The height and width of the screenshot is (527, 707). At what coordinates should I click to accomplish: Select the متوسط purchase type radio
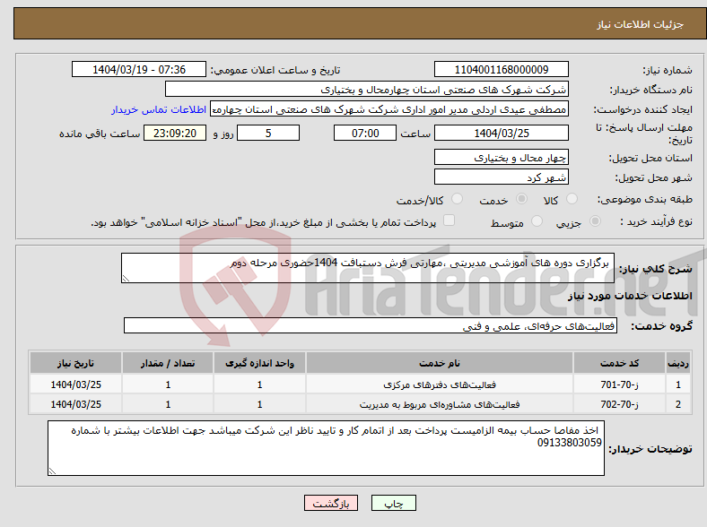point(537,221)
